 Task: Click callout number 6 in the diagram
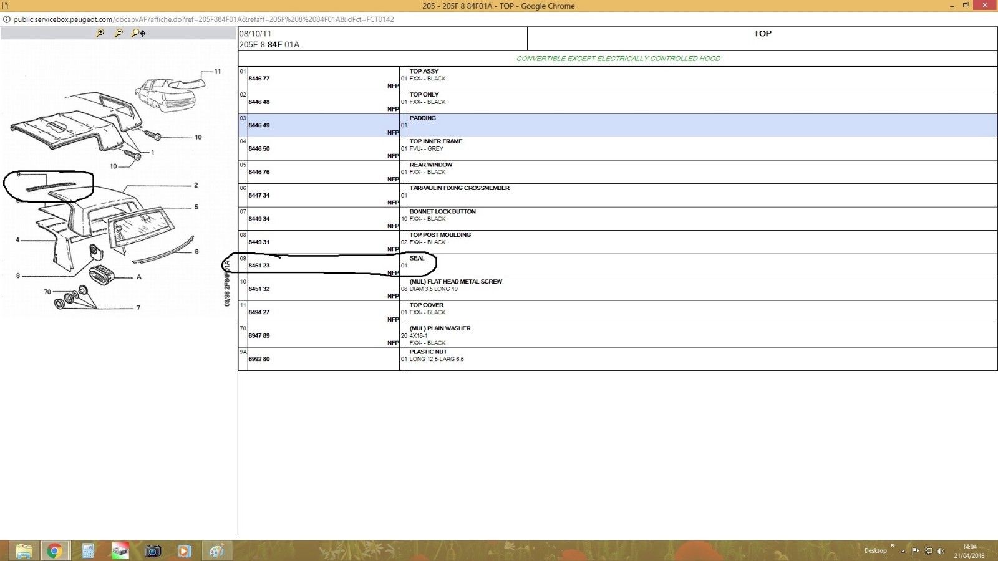coord(196,252)
